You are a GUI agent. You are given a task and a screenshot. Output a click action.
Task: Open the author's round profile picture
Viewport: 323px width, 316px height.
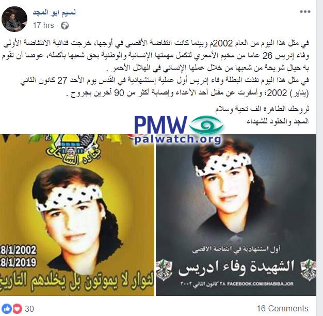pos(14,19)
